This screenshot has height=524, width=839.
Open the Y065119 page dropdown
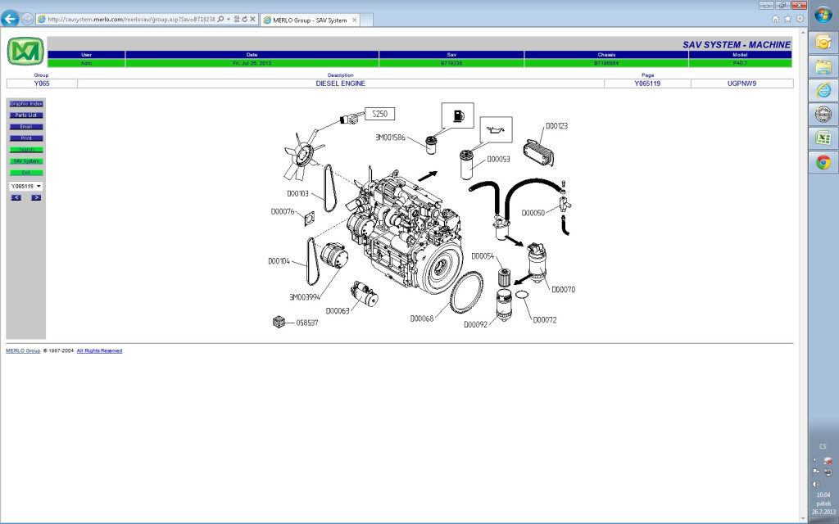(25, 186)
